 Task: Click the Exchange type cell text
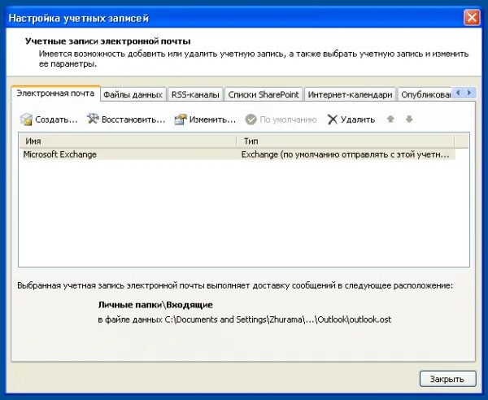point(345,154)
